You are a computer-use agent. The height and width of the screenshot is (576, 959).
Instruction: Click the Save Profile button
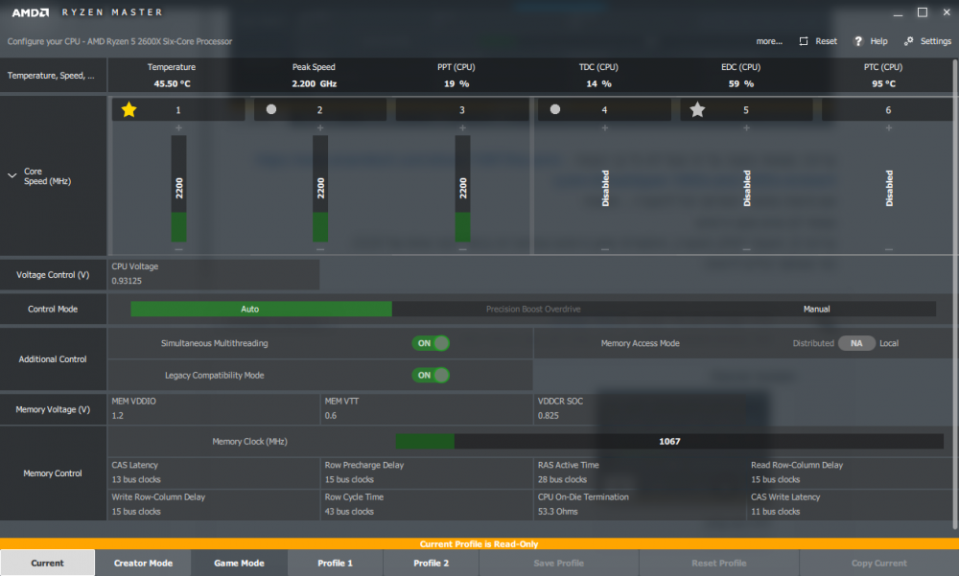pos(558,563)
